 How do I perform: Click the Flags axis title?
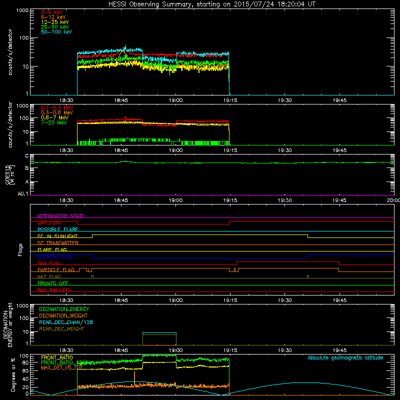(20, 249)
